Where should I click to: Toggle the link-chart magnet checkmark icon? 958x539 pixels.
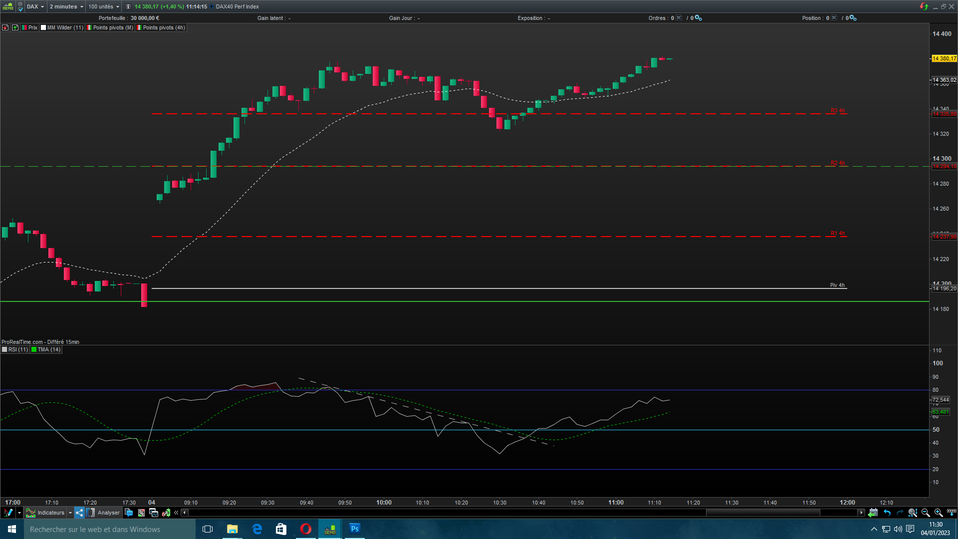20,7
